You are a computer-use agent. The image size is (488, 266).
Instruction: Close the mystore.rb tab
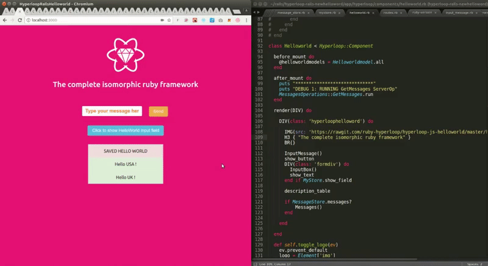click(339, 13)
